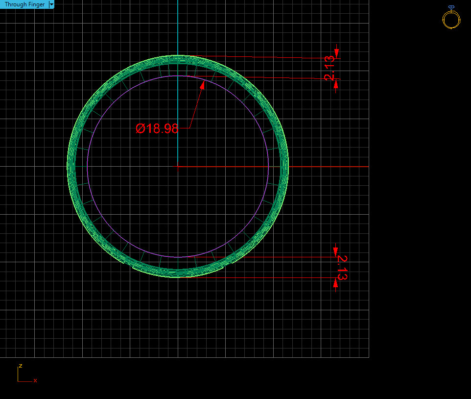Open the Through Finger viewport dropdown arrow
This screenshot has width=471, height=399.
pyautogui.click(x=51, y=4)
